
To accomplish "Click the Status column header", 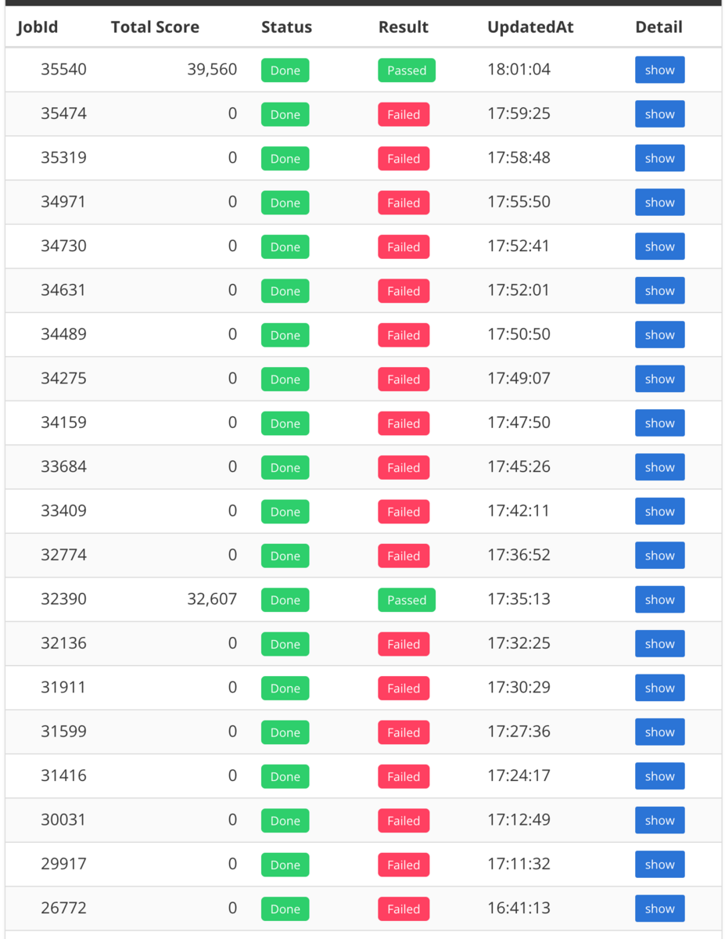I will pos(286,27).
